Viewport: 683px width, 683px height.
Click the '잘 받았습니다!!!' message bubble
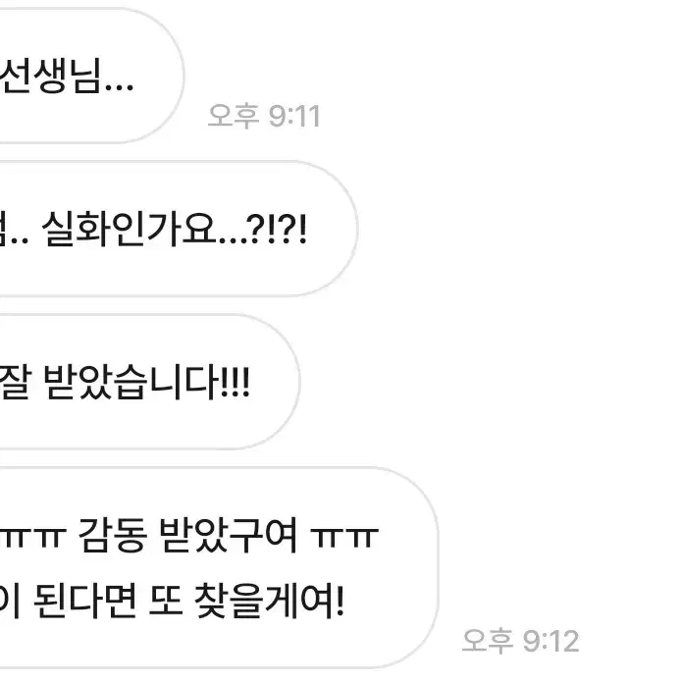coord(149,382)
